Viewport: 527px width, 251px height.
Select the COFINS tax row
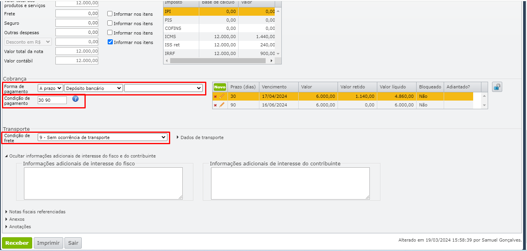pyautogui.click(x=219, y=28)
